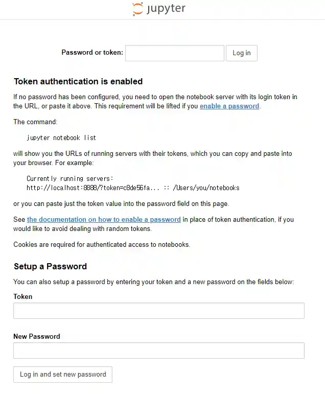The width and height of the screenshot is (325, 394).
Task: Click "The command:" paragraph text
Action: (x=35, y=122)
